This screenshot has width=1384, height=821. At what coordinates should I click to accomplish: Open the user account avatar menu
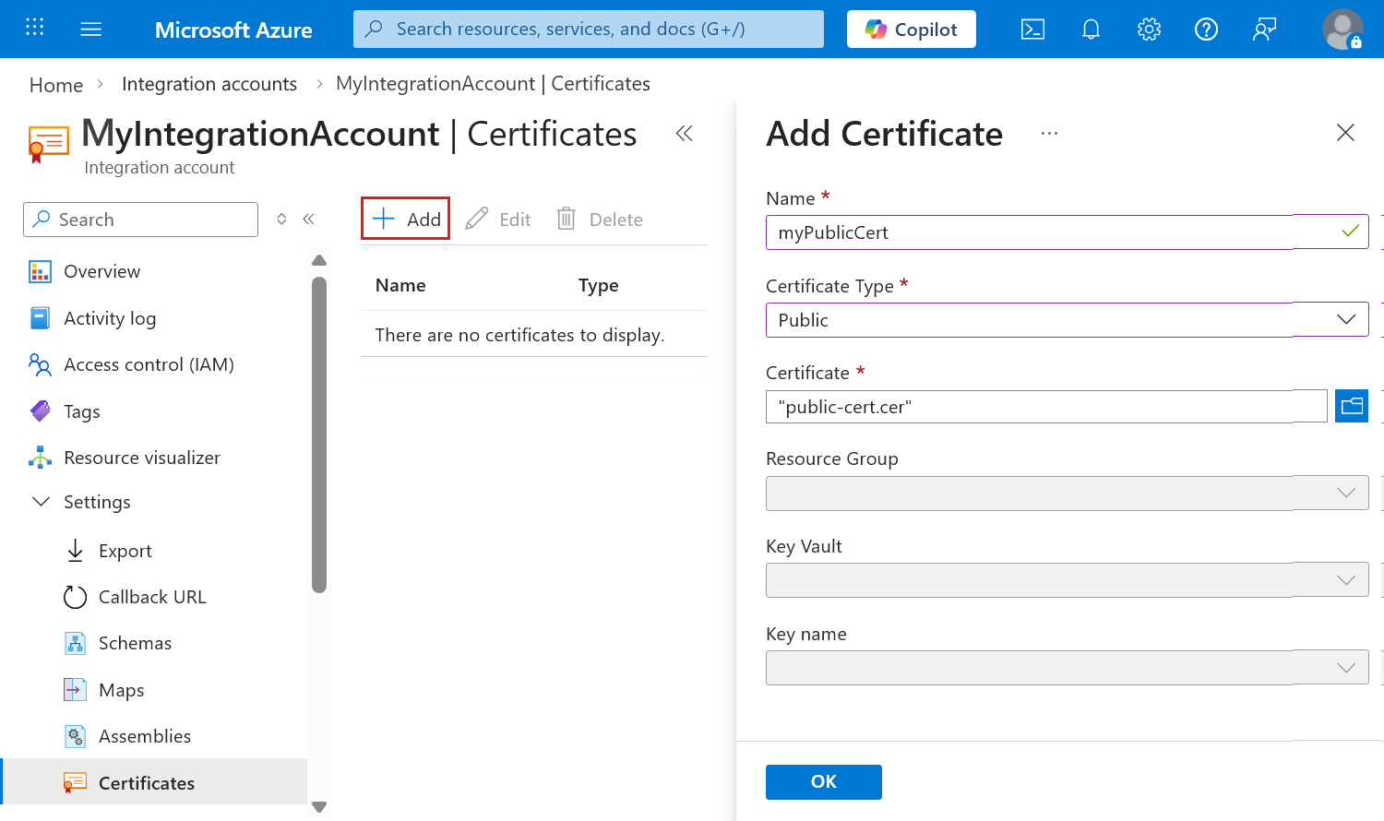[1342, 30]
